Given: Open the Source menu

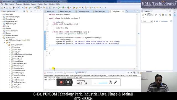Looking at the screenshot, I should pos(12,4).
